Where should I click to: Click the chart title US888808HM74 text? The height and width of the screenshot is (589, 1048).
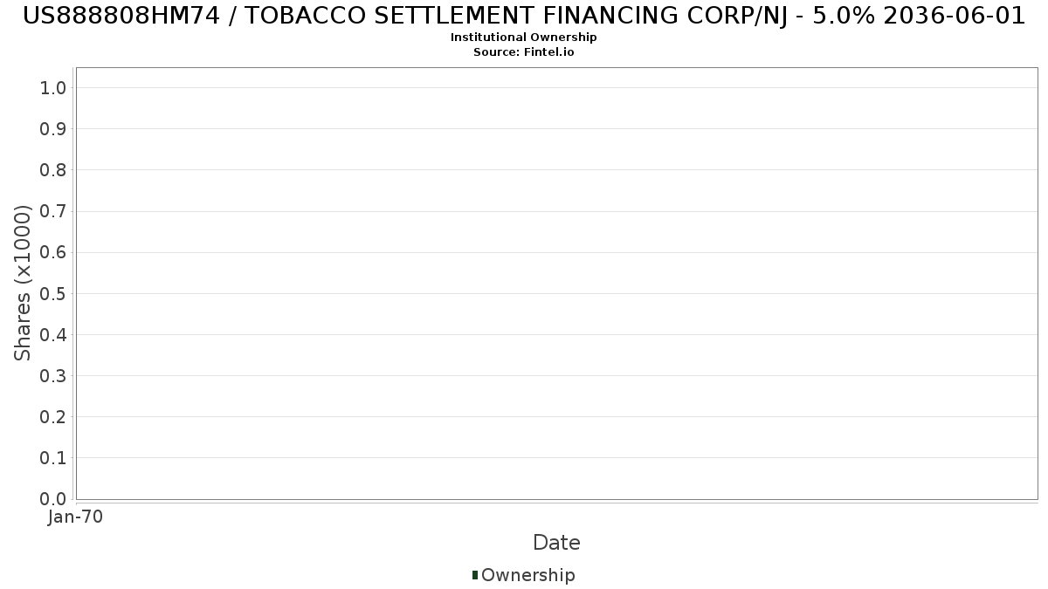(123, 15)
